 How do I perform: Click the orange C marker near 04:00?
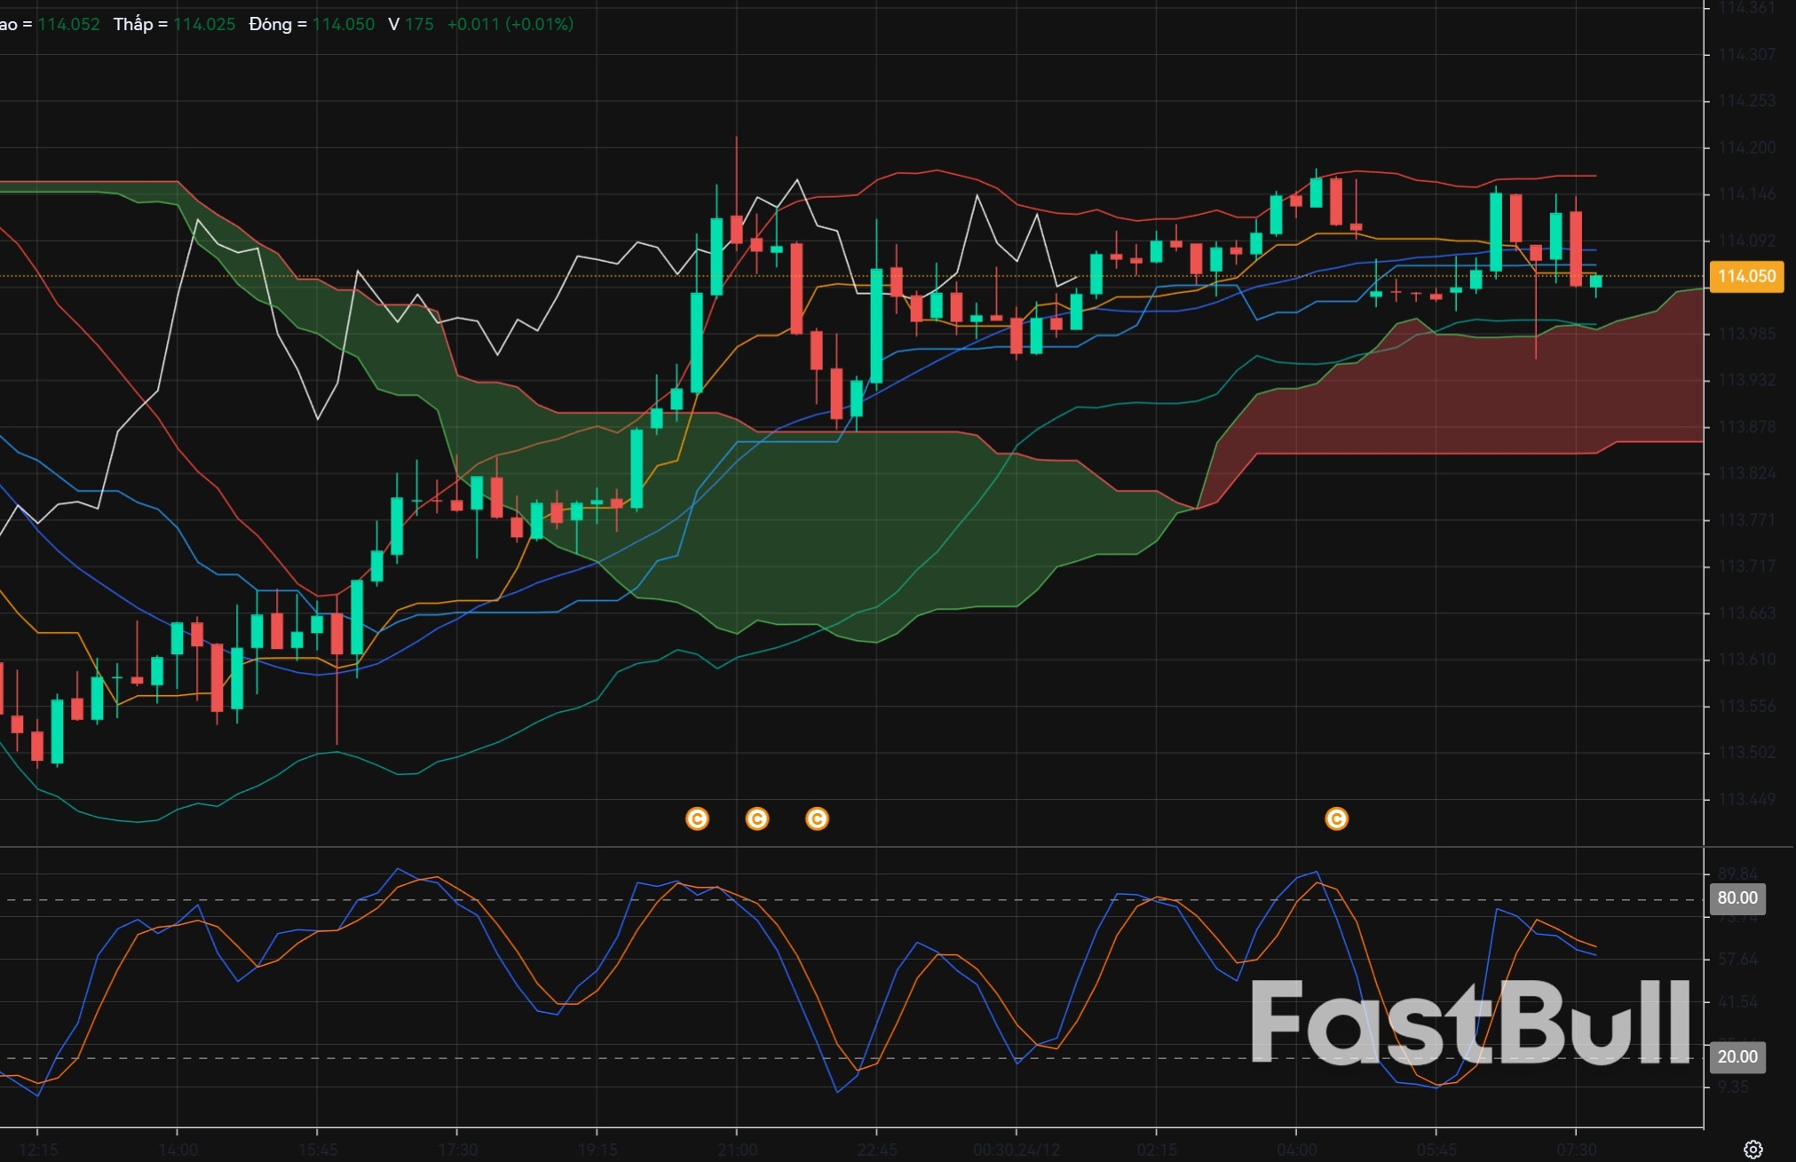pyautogui.click(x=1336, y=819)
